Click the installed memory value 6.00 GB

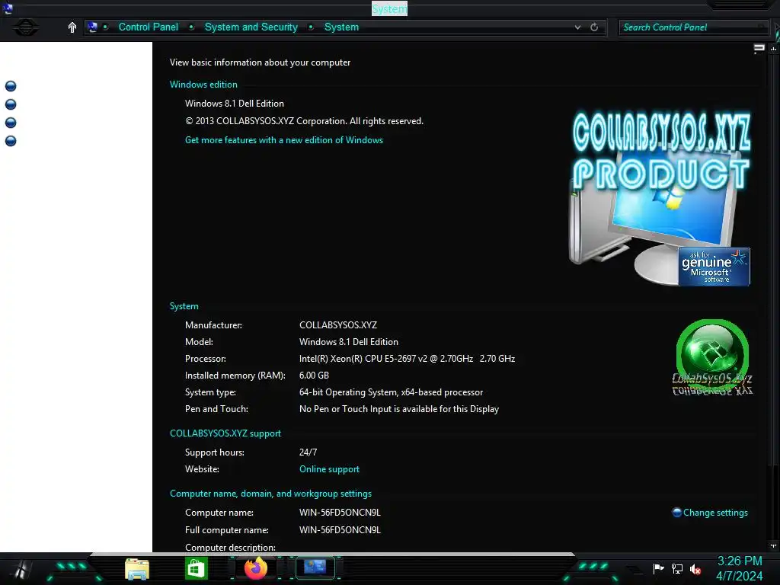click(x=314, y=376)
